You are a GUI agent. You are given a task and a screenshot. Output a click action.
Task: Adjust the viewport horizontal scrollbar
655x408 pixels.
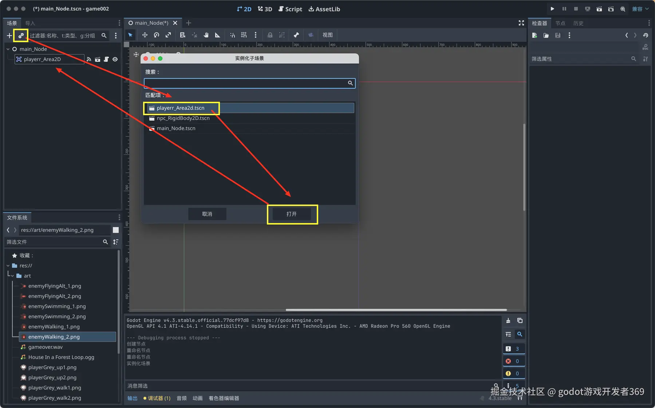(x=396, y=310)
